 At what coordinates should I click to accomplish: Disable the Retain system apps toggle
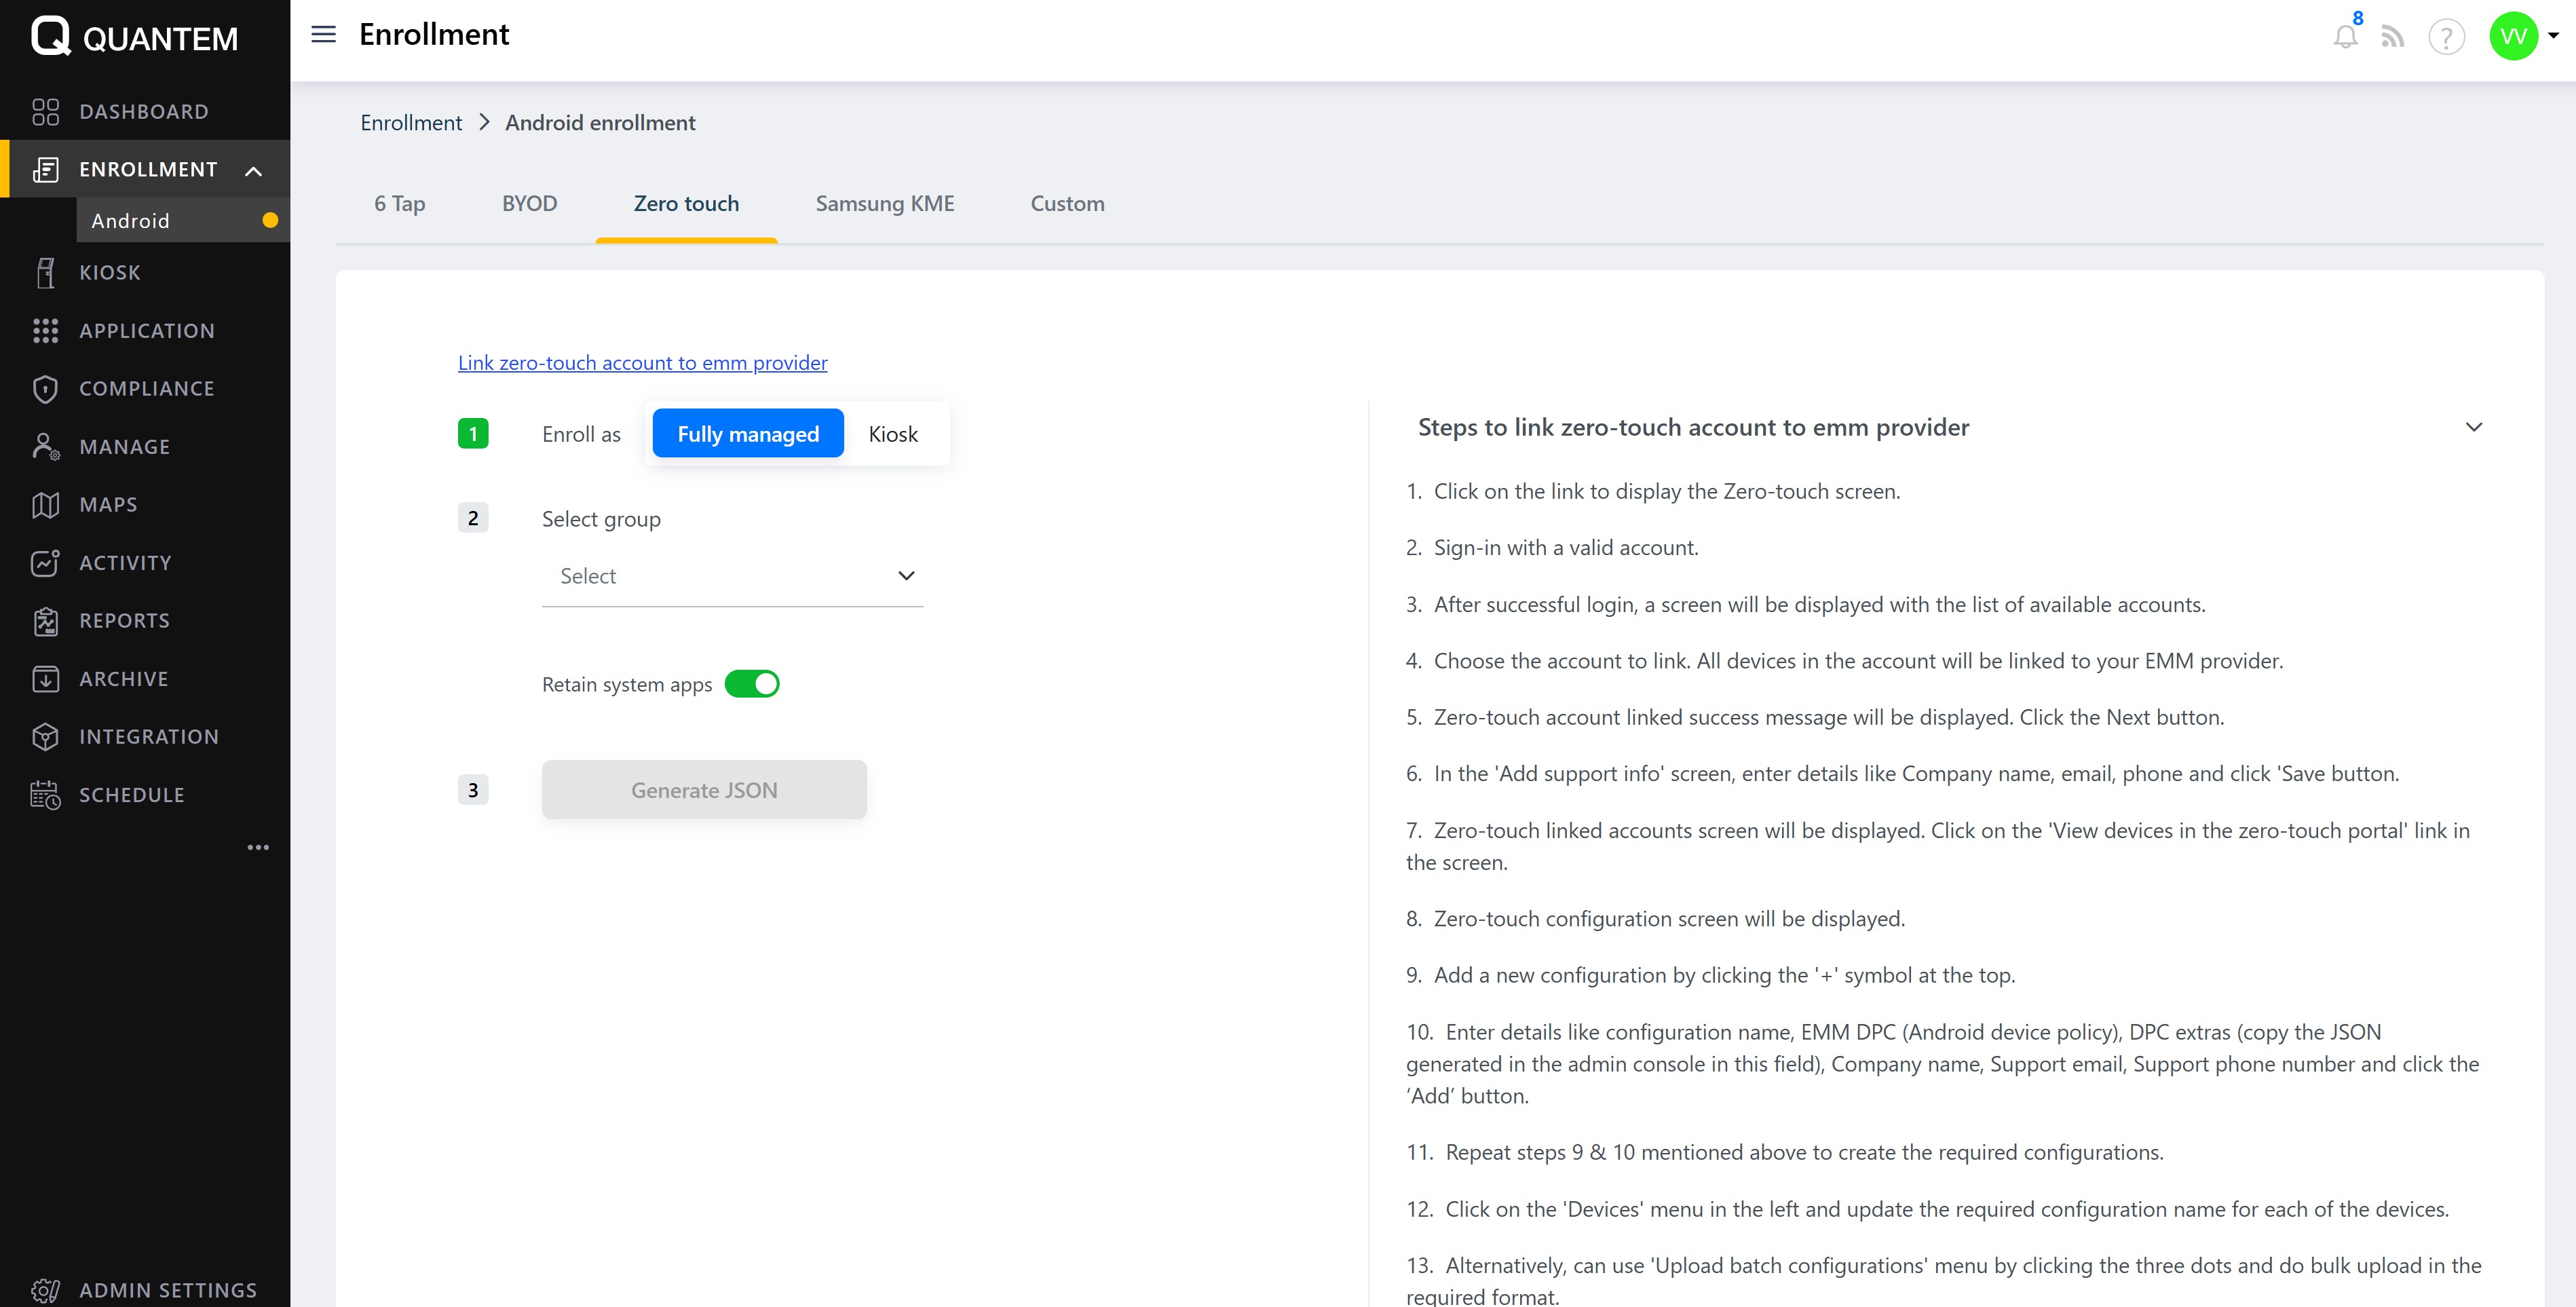coord(752,684)
